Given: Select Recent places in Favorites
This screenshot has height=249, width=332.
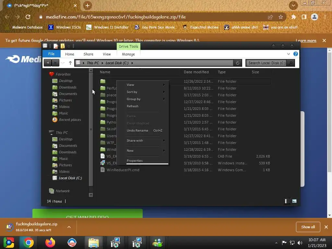Looking at the screenshot, I should point(66,120).
